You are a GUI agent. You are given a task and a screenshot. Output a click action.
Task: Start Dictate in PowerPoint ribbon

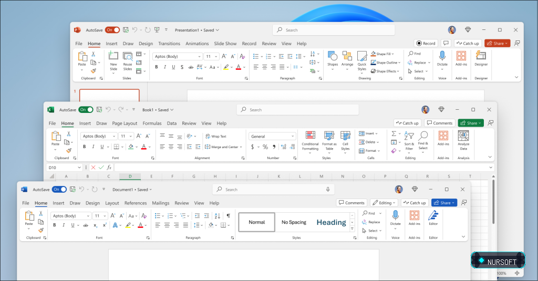pos(442,60)
